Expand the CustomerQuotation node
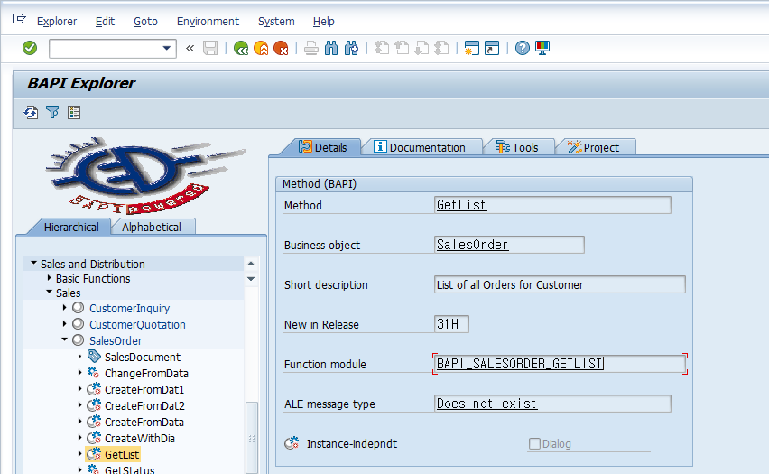 click(64, 324)
